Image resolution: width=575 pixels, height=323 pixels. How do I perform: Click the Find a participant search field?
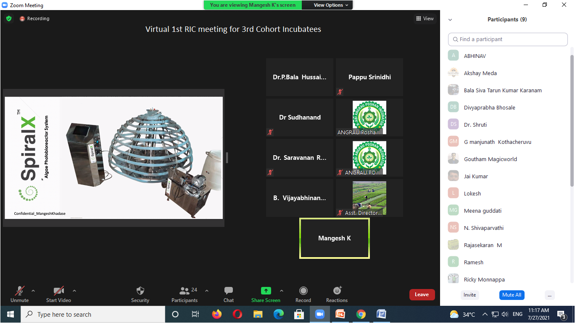point(508,39)
